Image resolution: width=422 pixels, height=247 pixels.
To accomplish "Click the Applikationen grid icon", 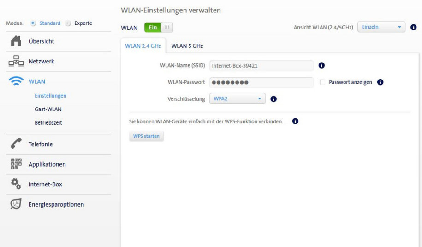I will click(16, 164).
